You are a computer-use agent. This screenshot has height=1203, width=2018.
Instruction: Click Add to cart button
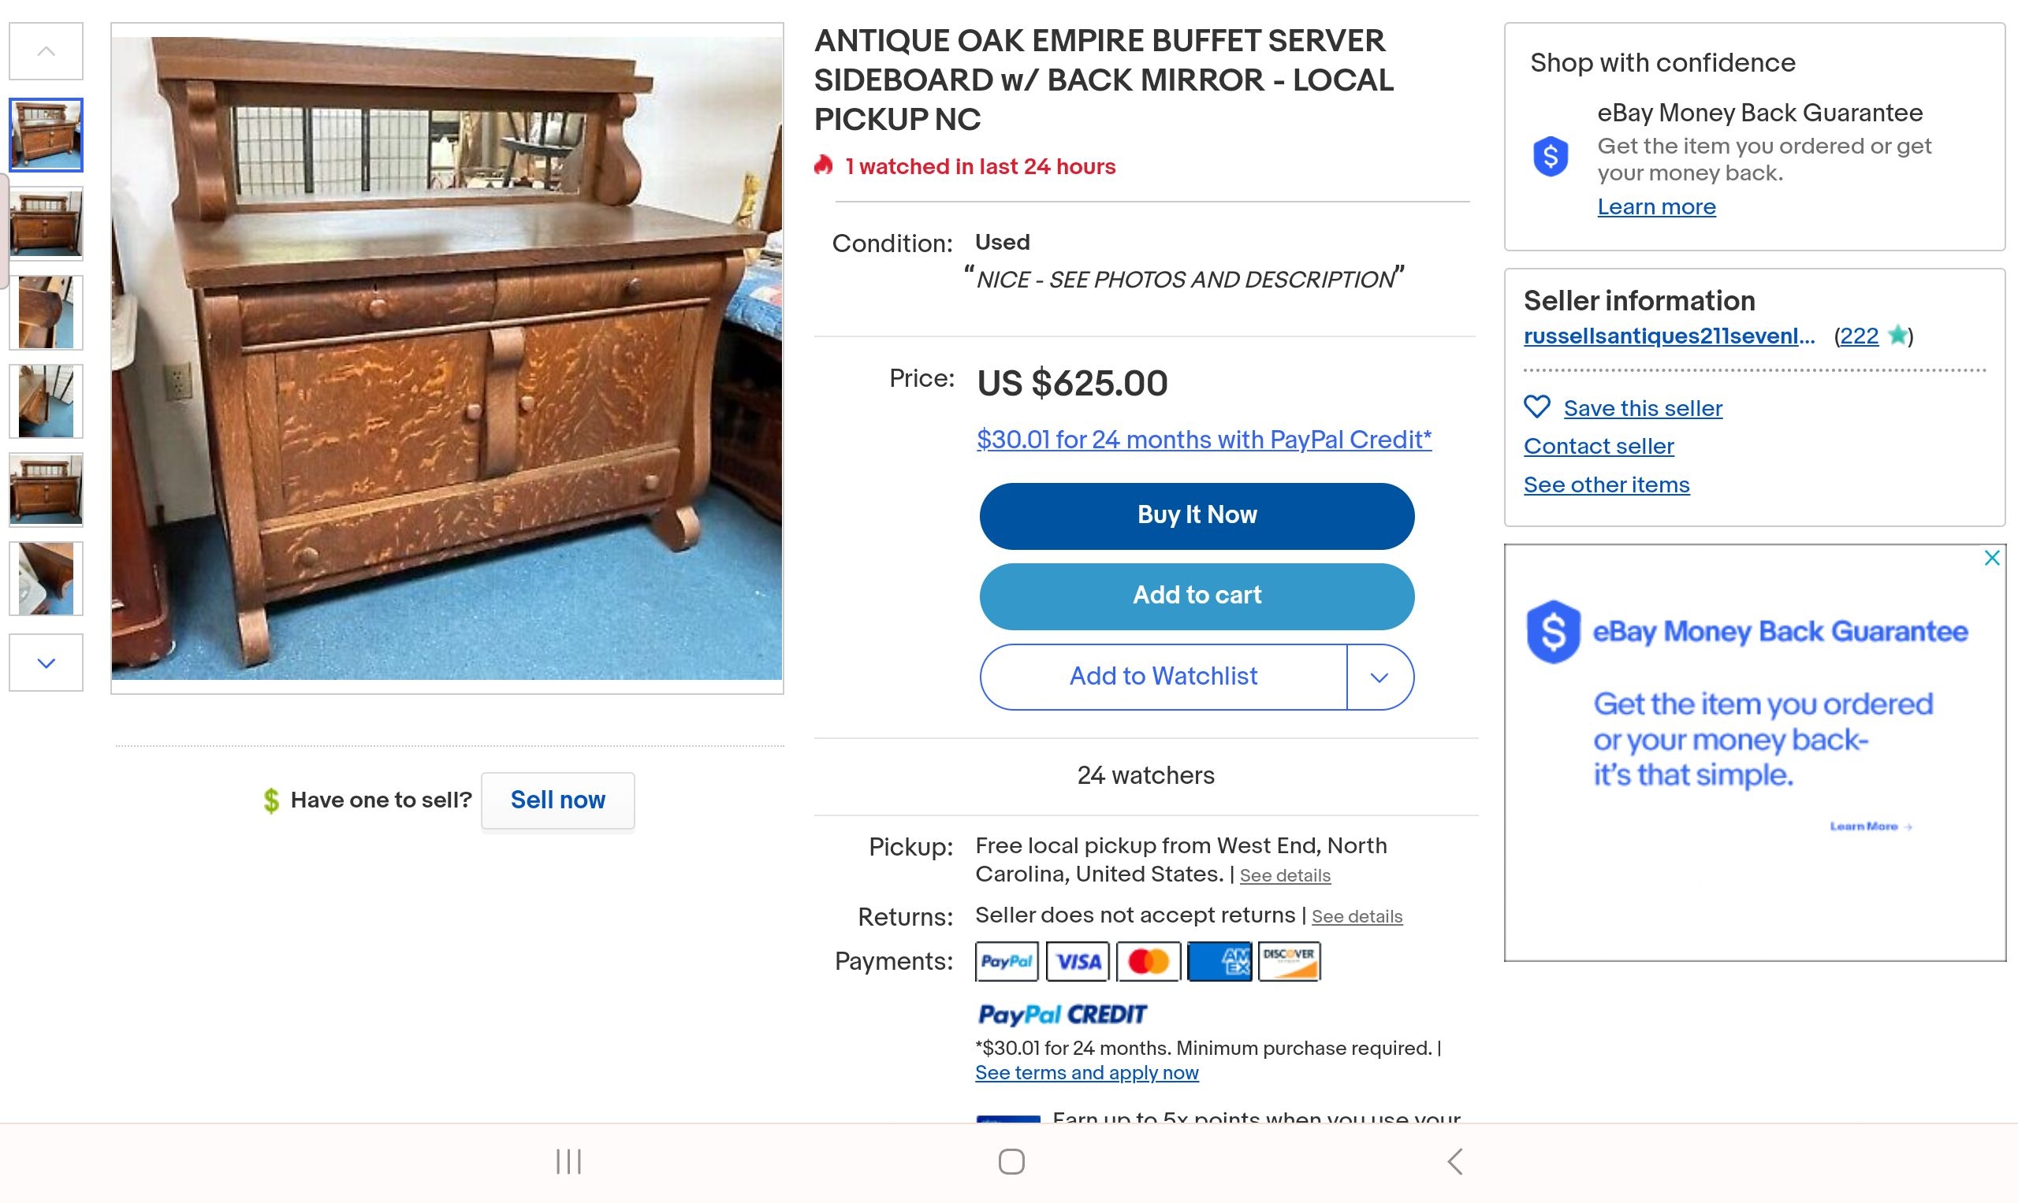1197,596
